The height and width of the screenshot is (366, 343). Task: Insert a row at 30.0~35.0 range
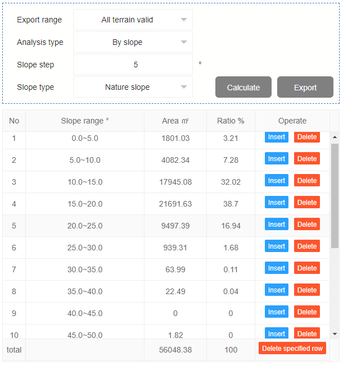coord(276,268)
